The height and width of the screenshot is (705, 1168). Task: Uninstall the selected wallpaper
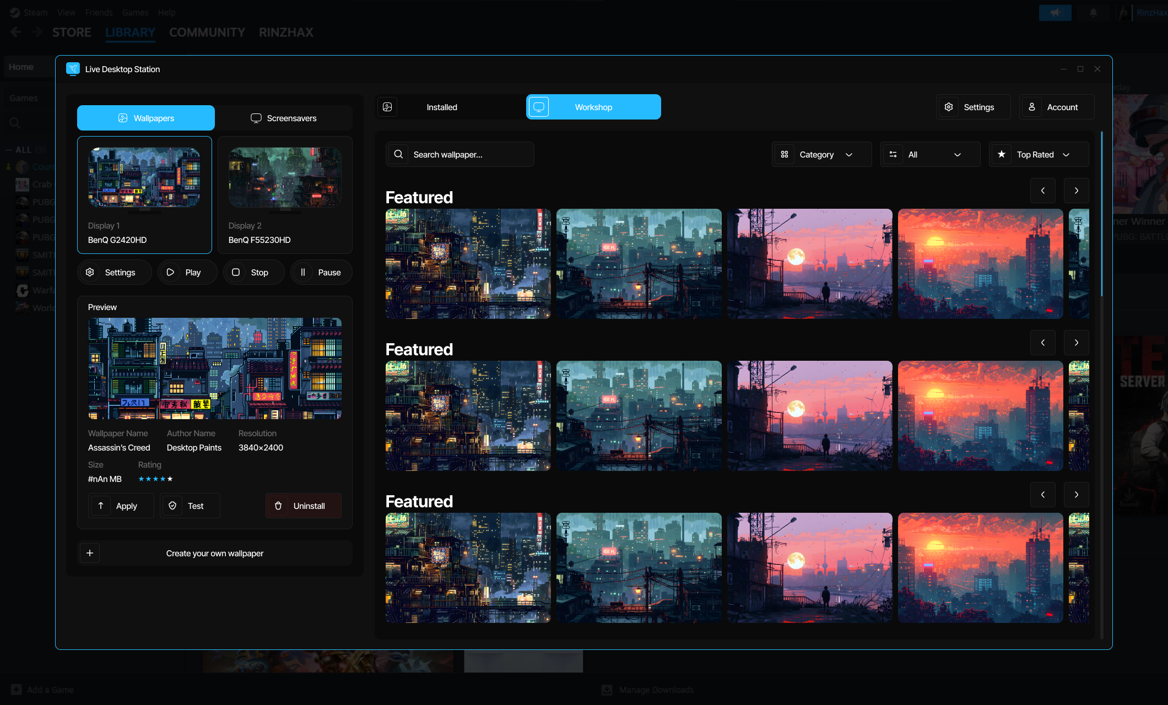pyautogui.click(x=304, y=506)
